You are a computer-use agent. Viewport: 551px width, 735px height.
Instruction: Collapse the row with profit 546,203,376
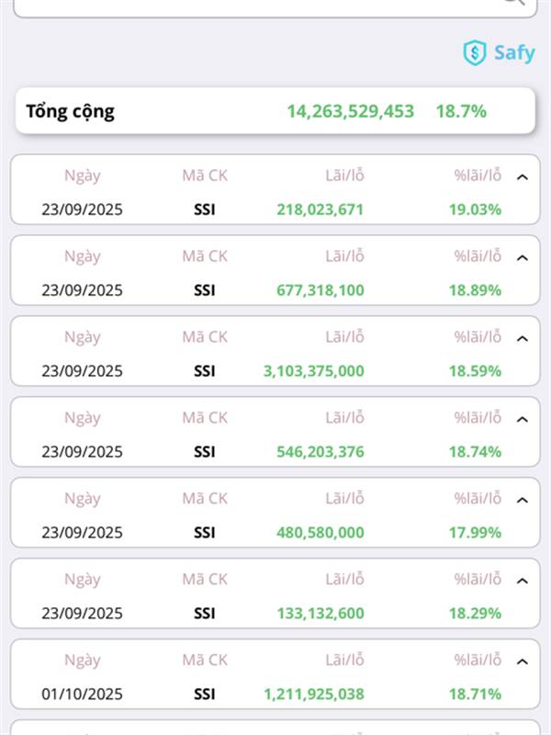click(x=523, y=419)
